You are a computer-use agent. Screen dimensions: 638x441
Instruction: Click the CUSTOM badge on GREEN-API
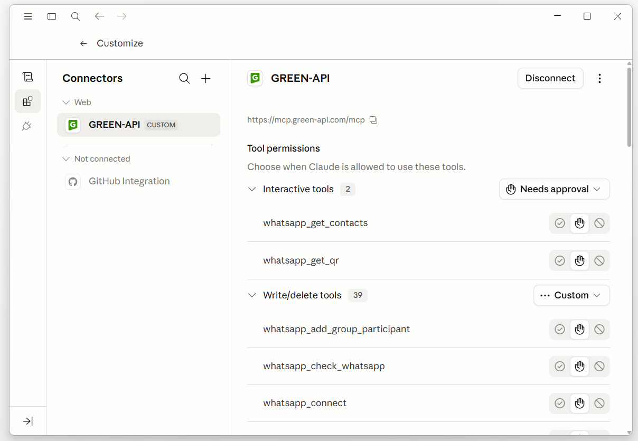click(161, 125)
